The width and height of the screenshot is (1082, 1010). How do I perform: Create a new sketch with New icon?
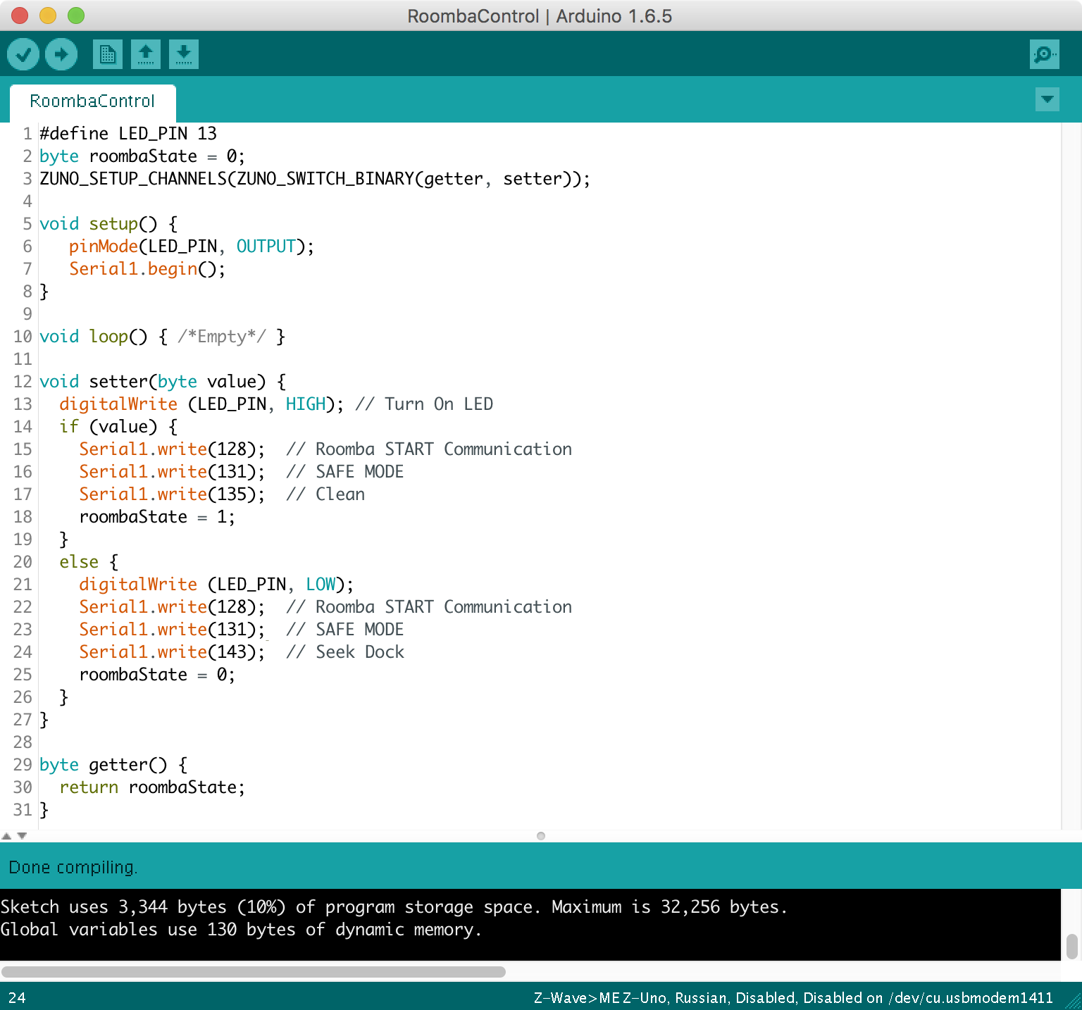tap(108, 54)
